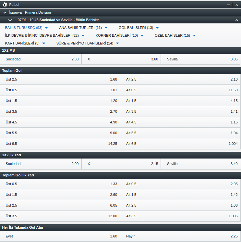The width and height of the screenshot is (241, 242).
Task: Bet draw X 3.60 in 1X2 MS
Action: point(121,59)
